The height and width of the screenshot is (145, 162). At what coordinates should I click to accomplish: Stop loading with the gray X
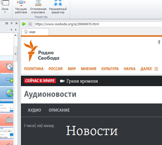30,24
